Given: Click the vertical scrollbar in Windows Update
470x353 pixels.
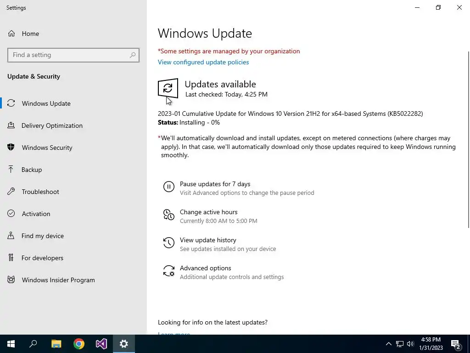Looking at the screenshot, I should coord(468,140).
